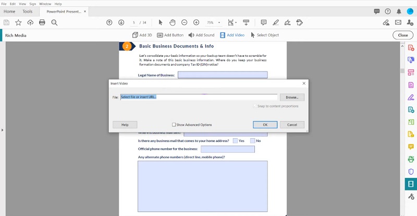Open the notifications bell

coord(399,11)
